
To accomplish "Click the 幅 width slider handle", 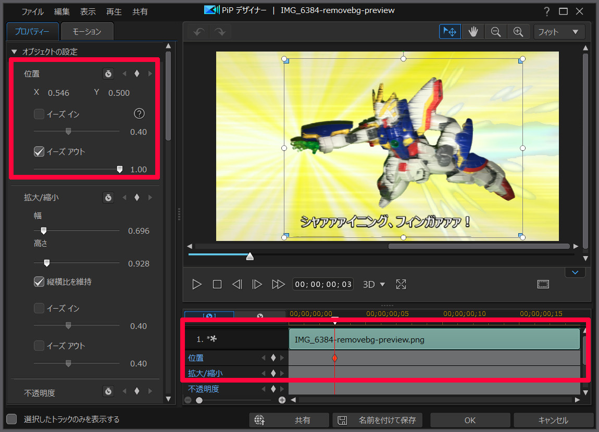I will pos(44,231).
